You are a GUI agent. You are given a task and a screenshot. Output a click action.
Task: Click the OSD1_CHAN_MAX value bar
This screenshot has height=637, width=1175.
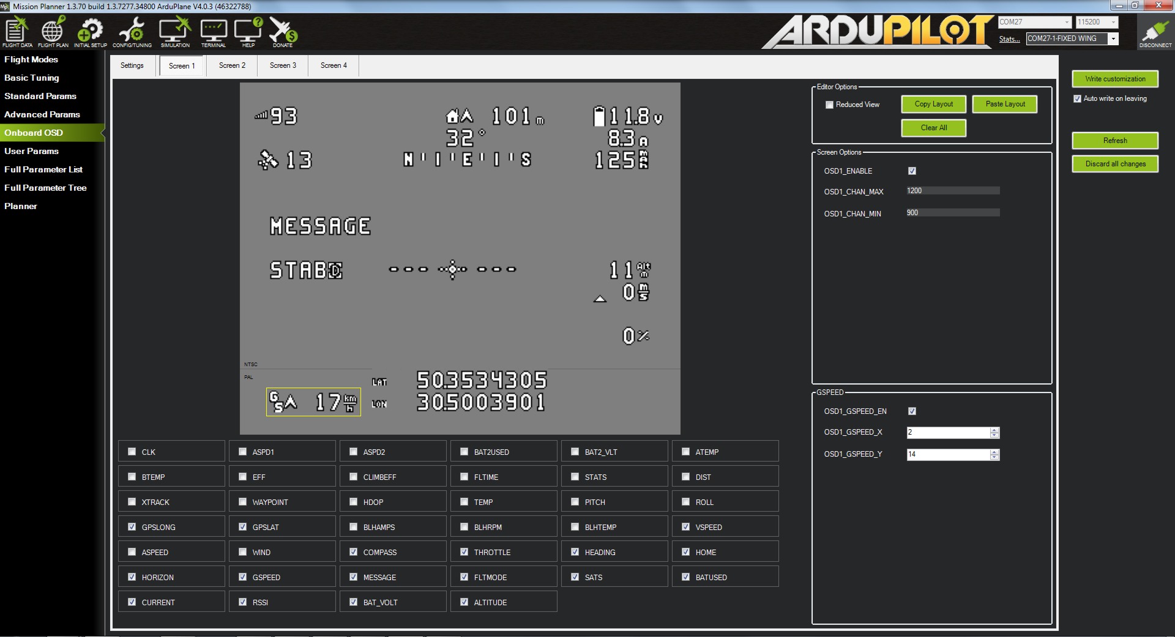[952, 191]
